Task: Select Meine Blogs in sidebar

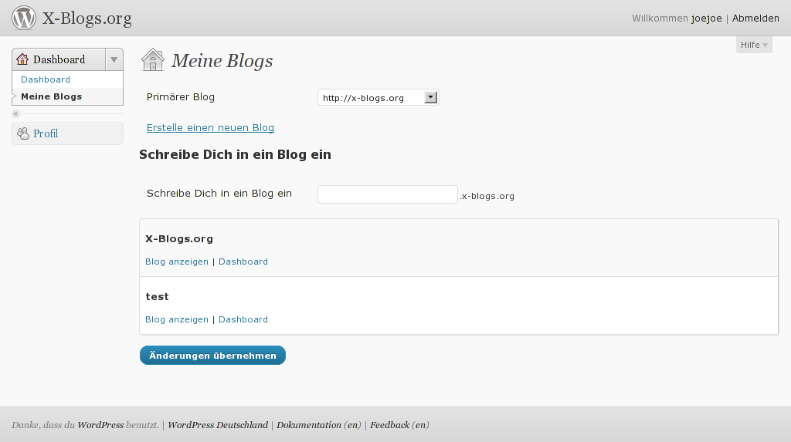Action: [x=52, y=96]
